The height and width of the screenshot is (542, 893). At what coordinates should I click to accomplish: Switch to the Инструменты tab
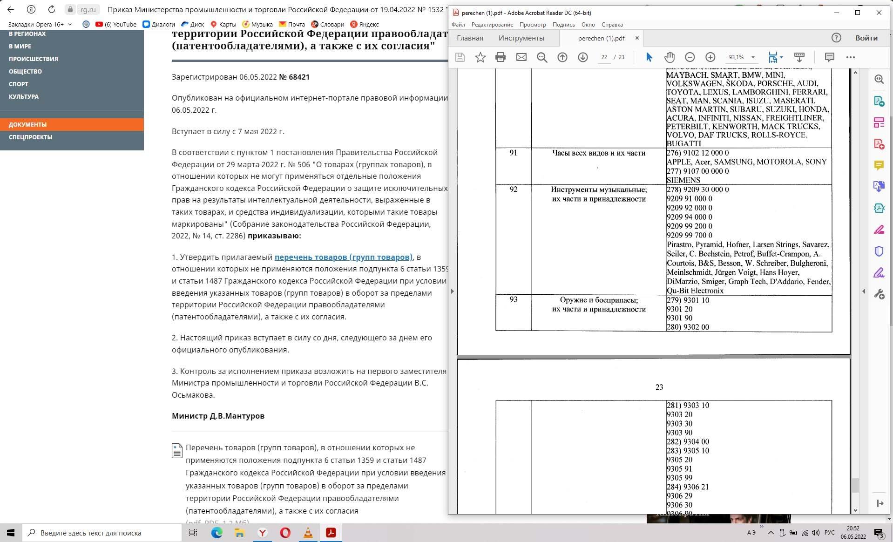(521, 38)
